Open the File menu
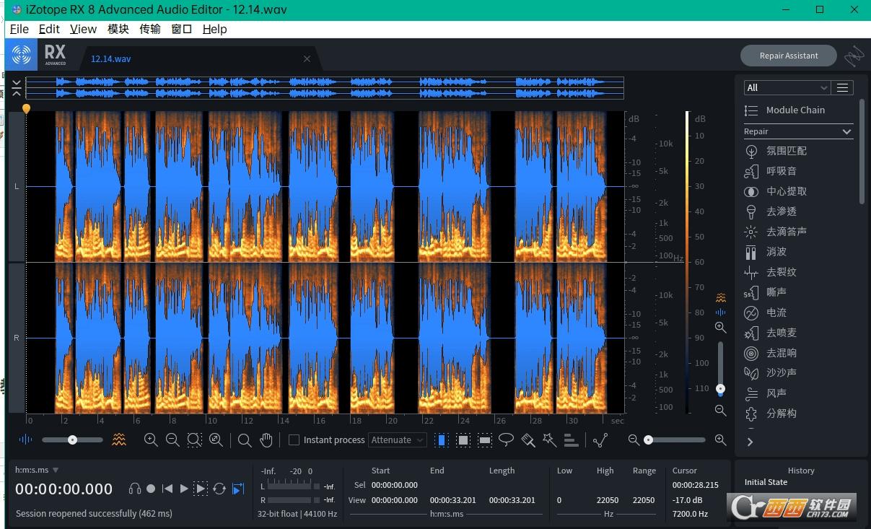 19,29
